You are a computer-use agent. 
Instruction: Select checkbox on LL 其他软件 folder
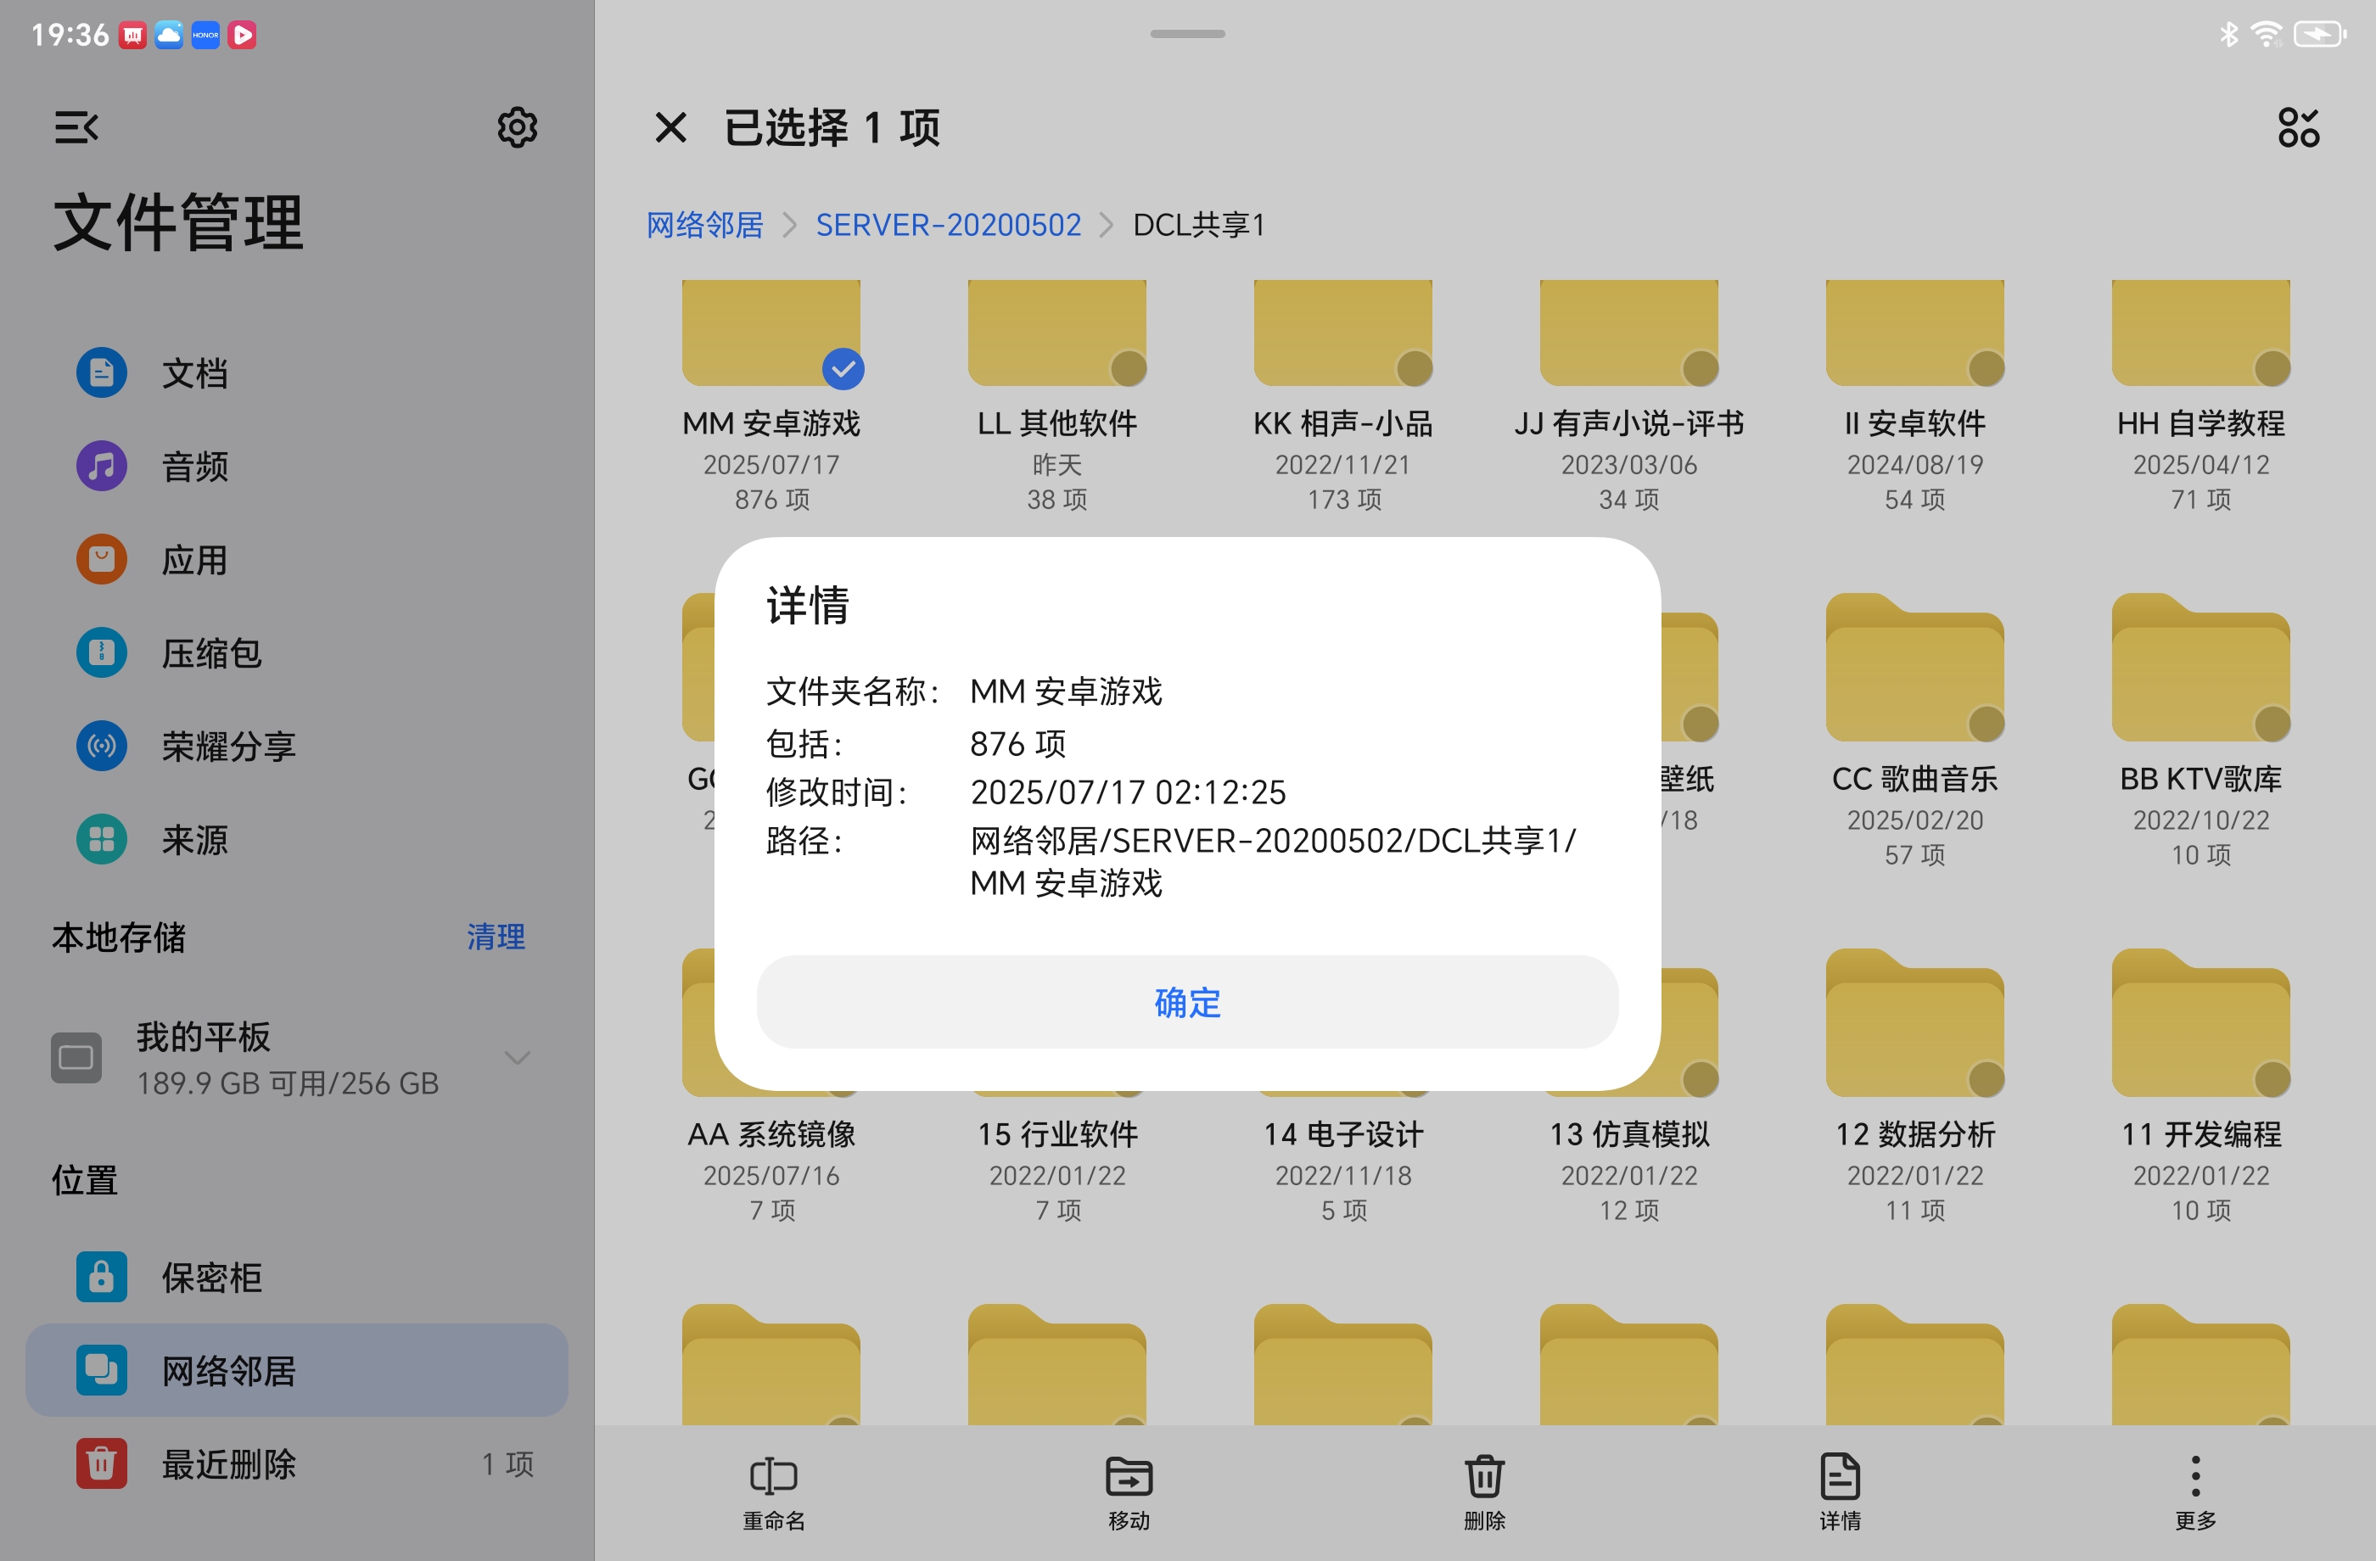pyautogui.click(x=1129, y=369)
